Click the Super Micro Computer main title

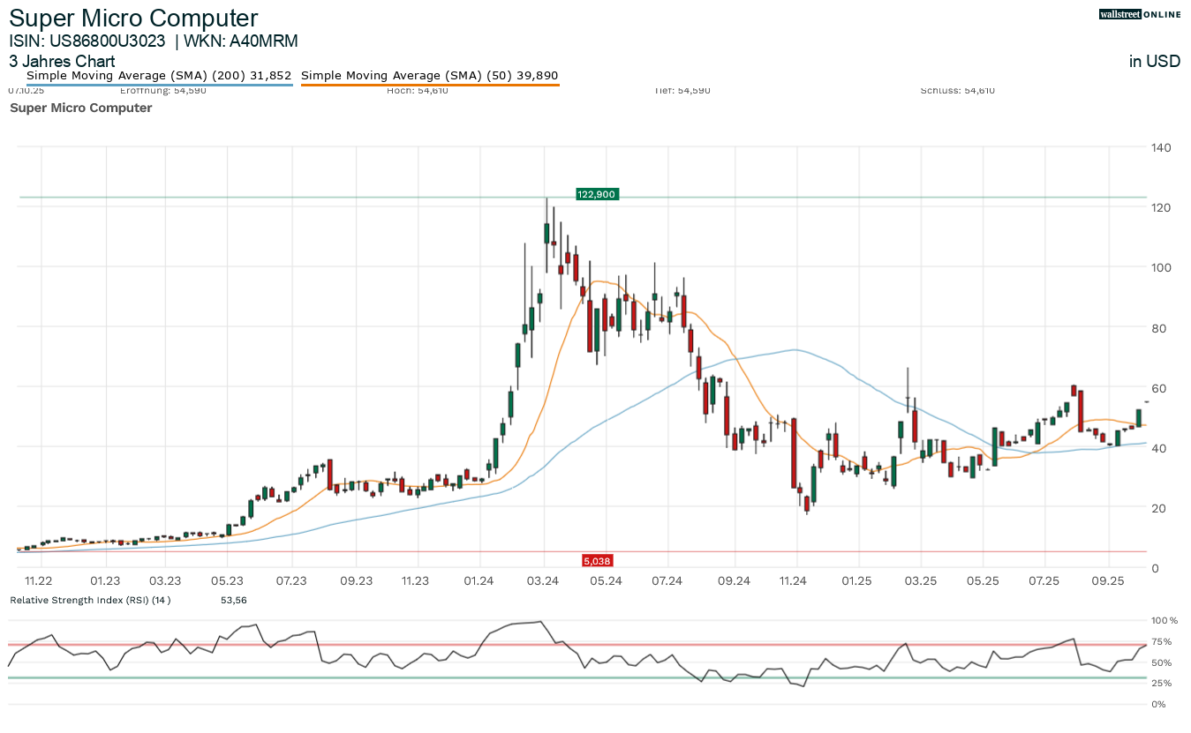pos(133,18)
